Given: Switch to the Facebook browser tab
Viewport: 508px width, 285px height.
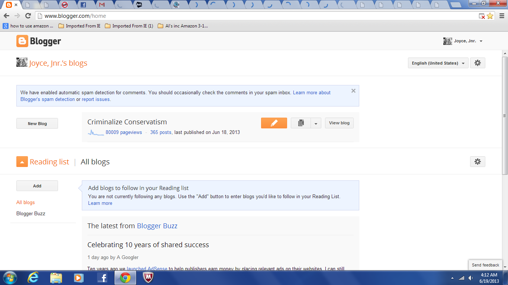Looking at the screenshot, I should 83,5.
